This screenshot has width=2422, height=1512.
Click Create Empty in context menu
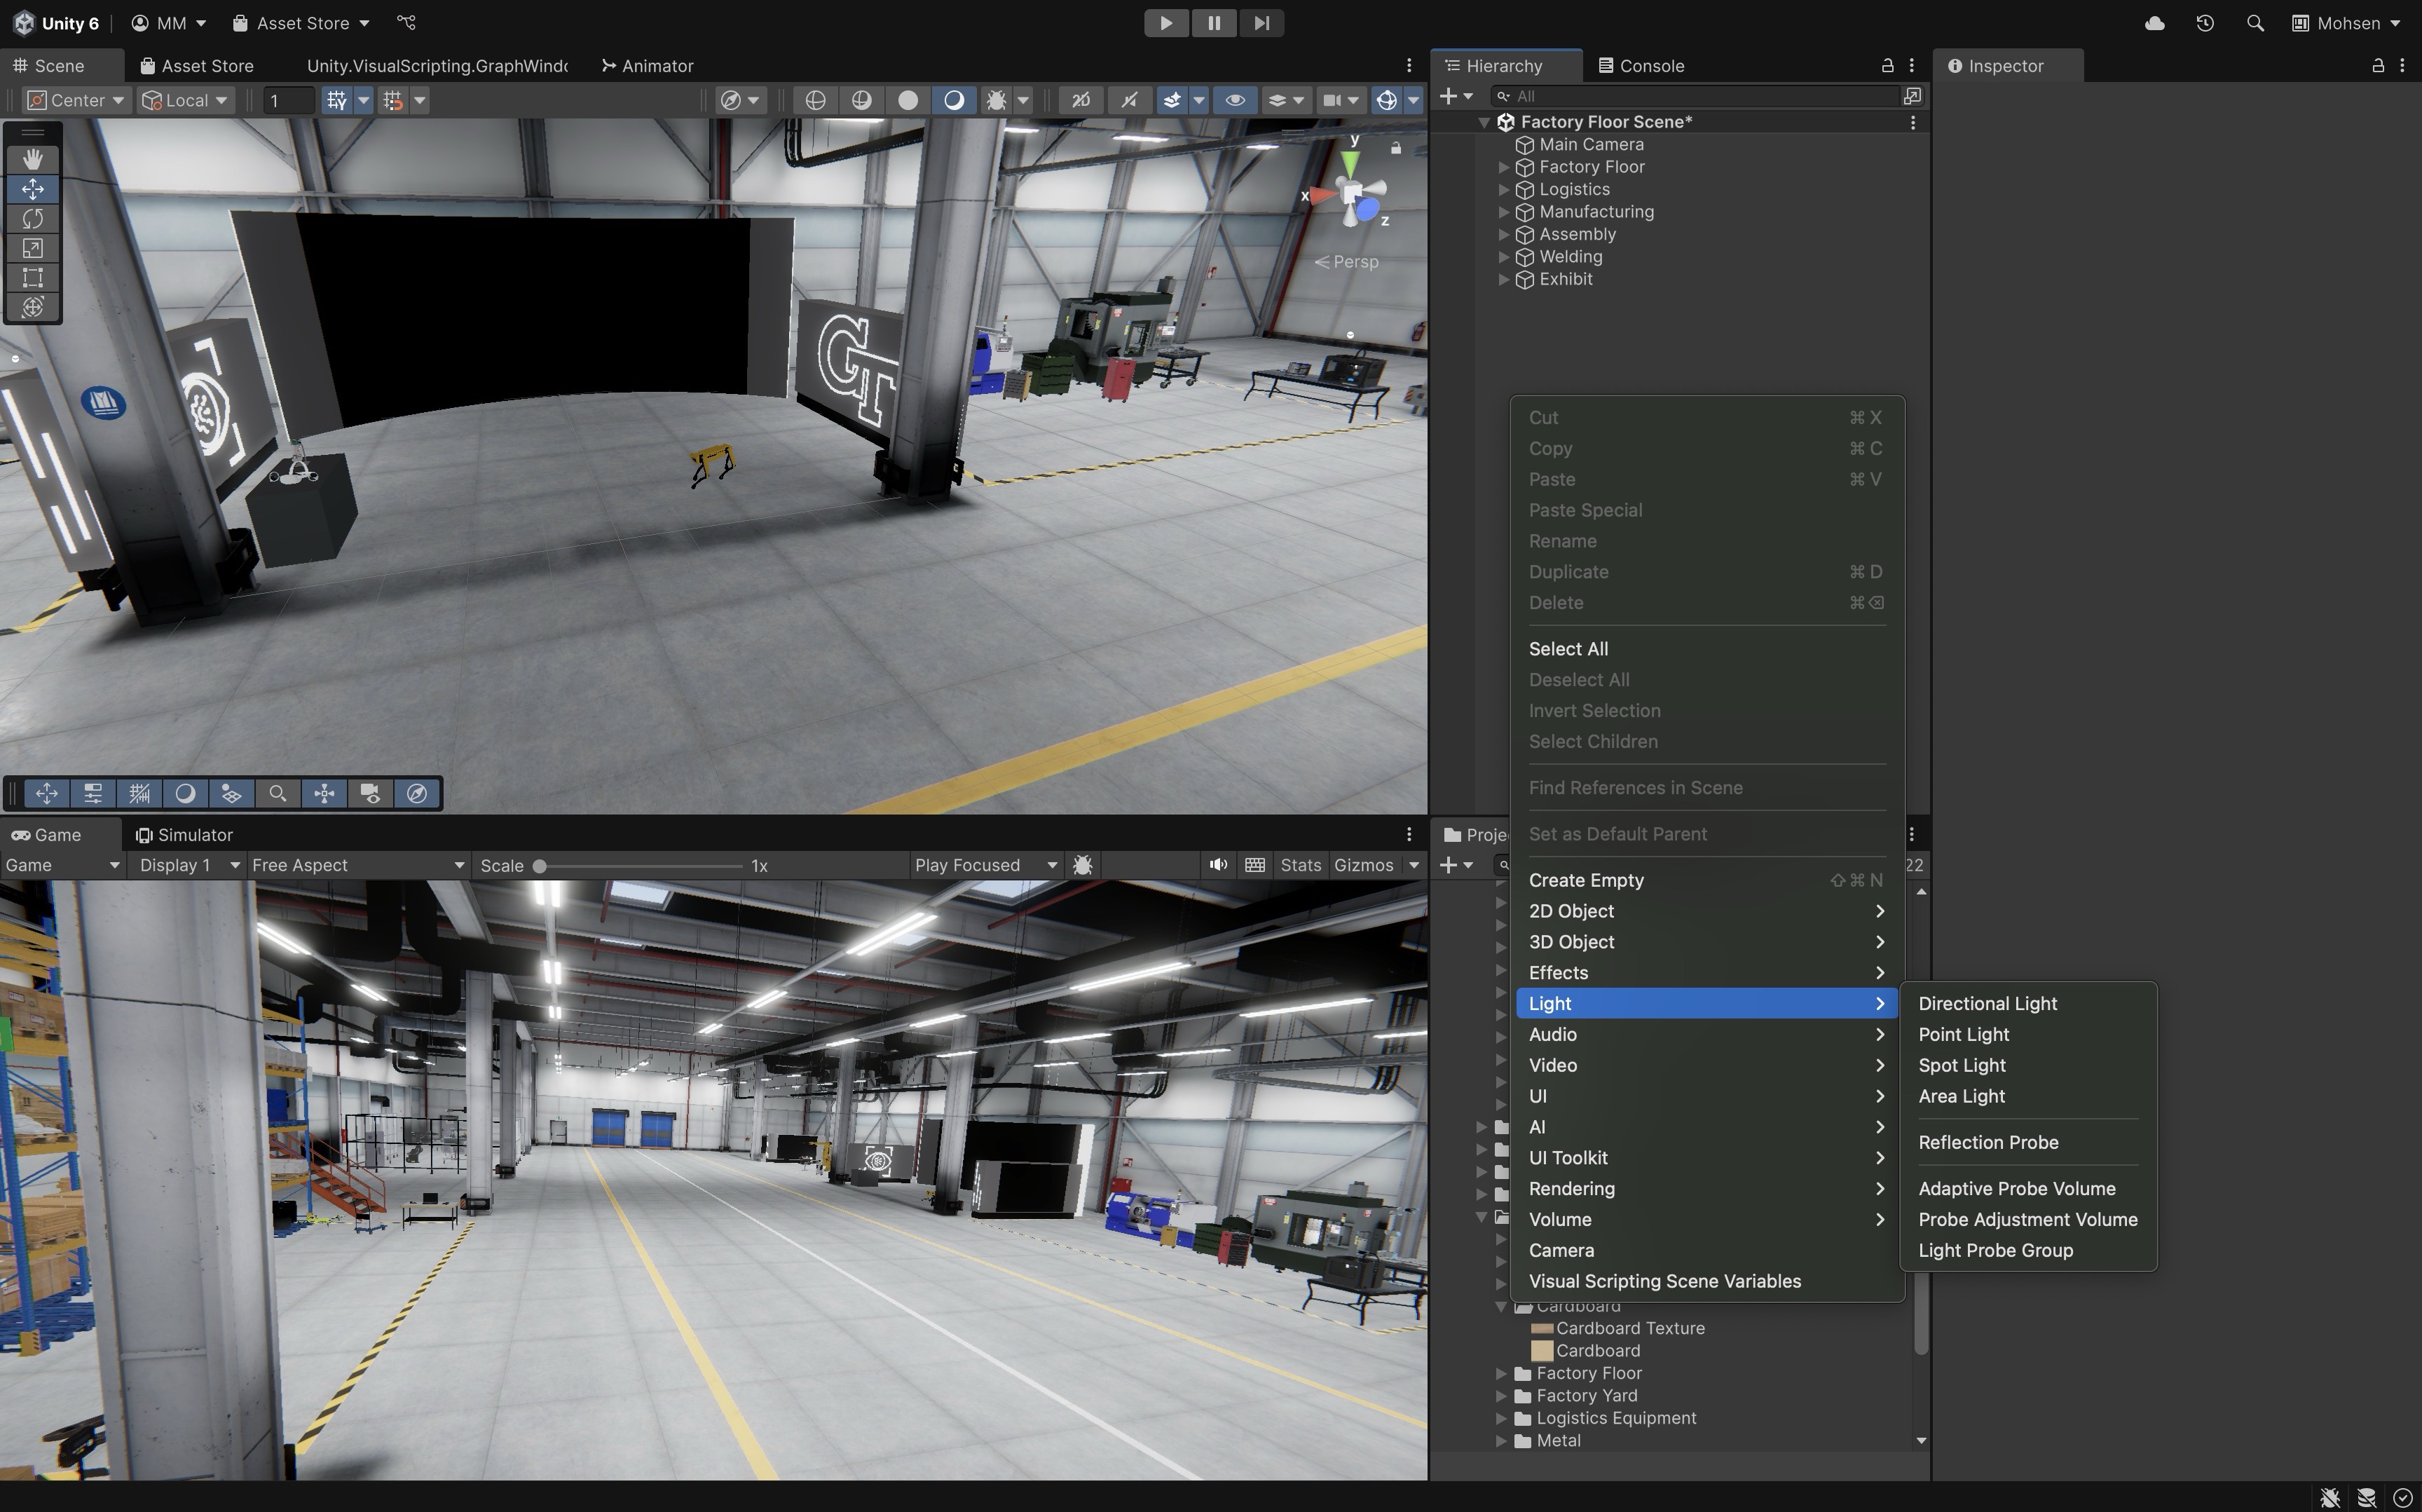1585,880
